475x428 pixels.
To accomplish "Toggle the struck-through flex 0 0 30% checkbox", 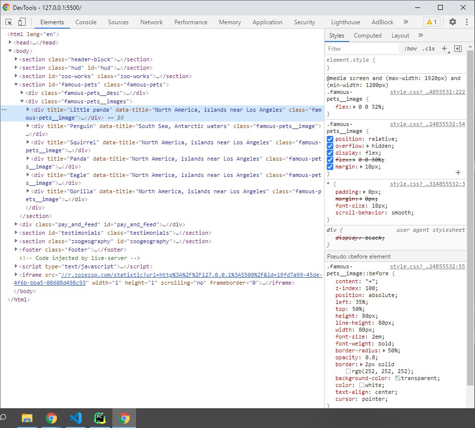I will pyautogui.click(x=330, y=160).
